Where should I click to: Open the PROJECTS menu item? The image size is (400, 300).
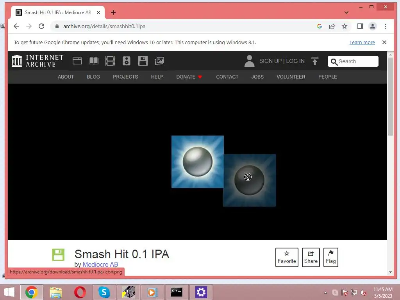pos(125,77)
